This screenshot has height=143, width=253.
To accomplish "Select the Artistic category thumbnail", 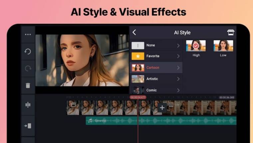I will pos(138,79).
